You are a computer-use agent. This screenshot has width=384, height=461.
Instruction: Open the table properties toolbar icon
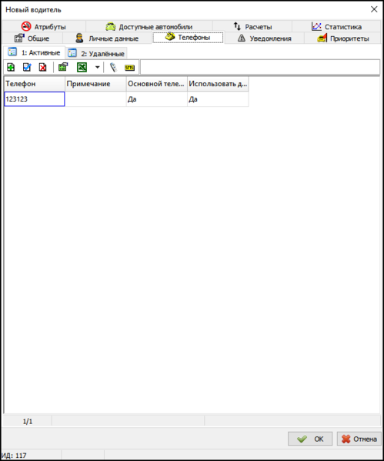tap(63, 67)
